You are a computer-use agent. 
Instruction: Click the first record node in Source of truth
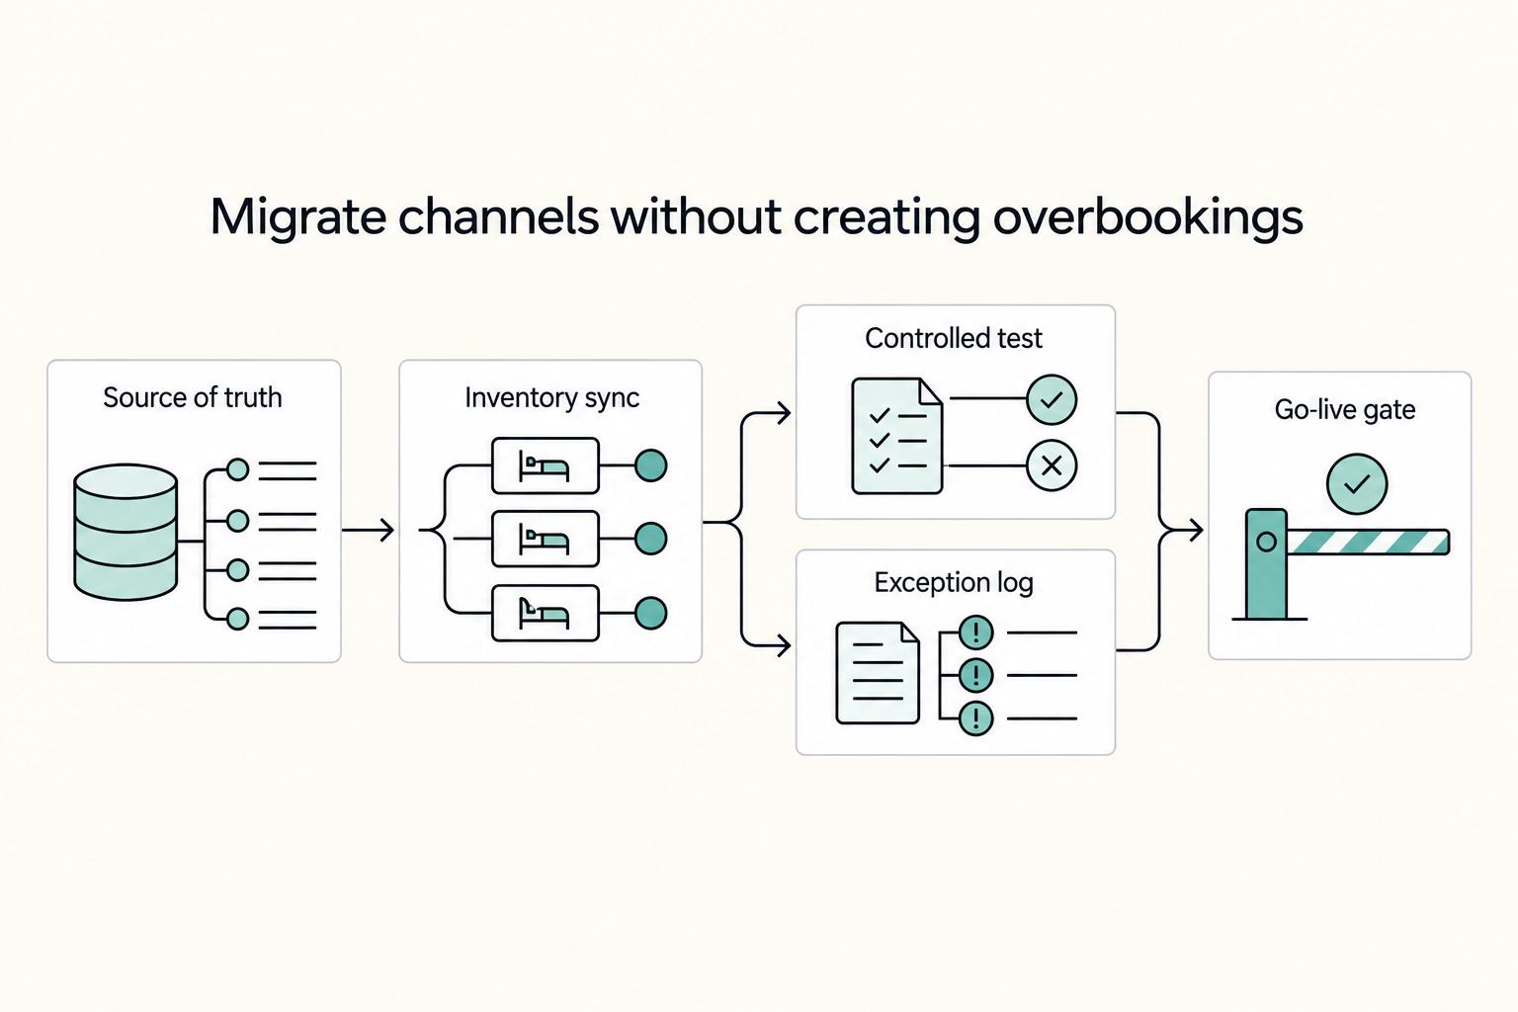pos(238,469)
